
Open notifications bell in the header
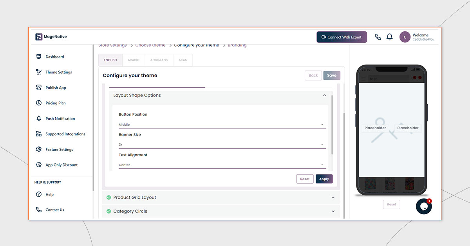[x=390, y=37]
